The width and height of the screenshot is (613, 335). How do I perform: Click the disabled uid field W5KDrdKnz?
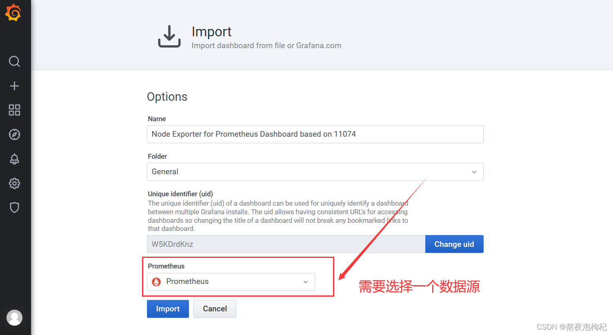coord(286,244)
